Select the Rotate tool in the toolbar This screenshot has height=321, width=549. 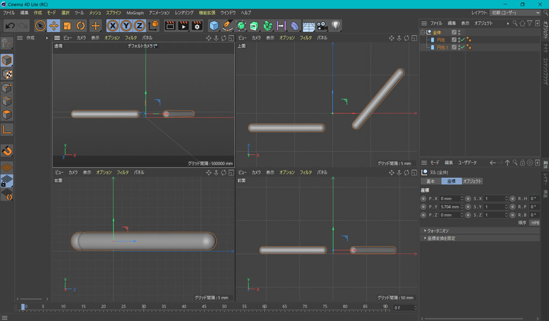pos(80,26)
